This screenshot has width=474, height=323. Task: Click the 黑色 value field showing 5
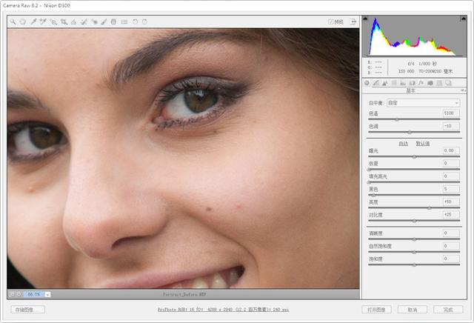pyautogui.click(x=451, y=189)
